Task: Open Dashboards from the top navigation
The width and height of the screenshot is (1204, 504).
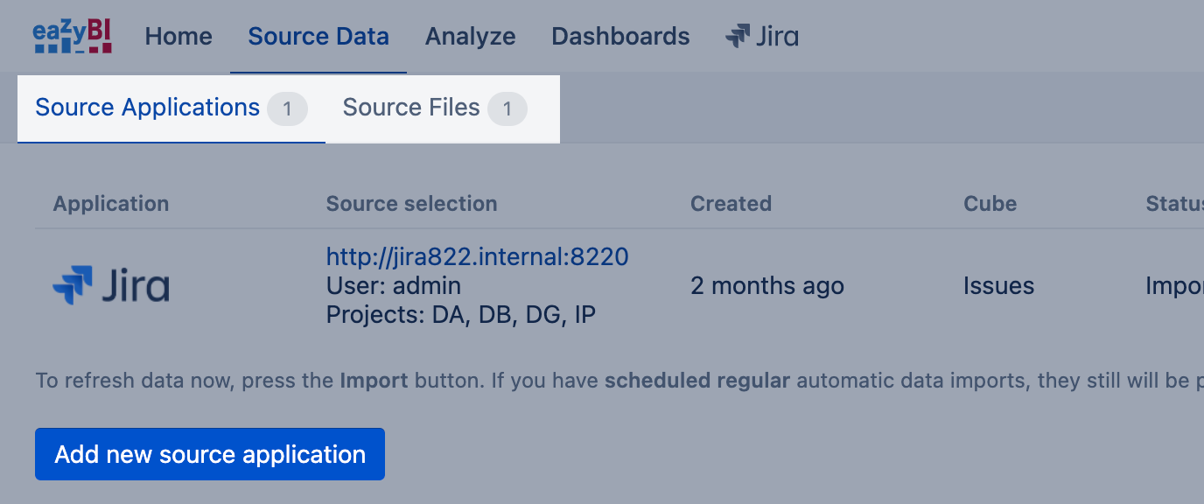Action: click(x=620, y=37)
